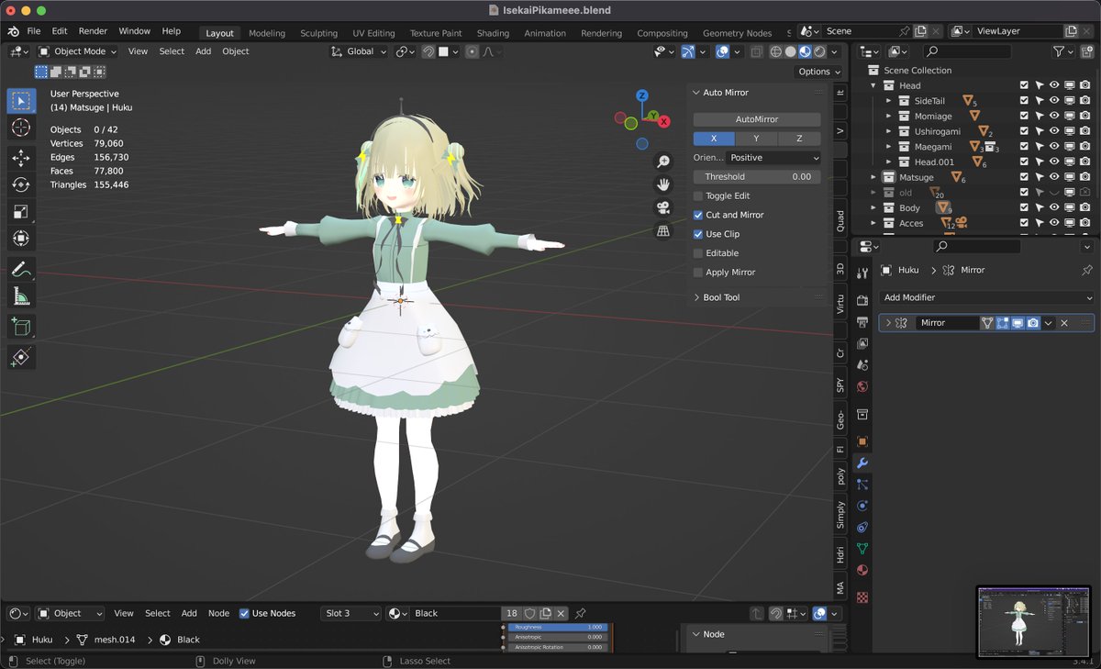Open the Material properties tab
This screenshot has height=669, width=1101.
[x=862, y=571]
